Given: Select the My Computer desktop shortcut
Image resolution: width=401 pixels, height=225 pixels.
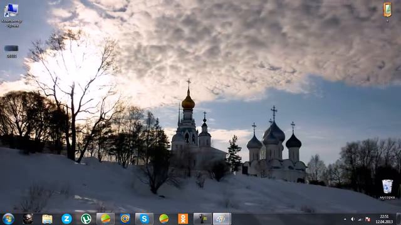Looking at the screenshot, I should [x=11, y=15].
